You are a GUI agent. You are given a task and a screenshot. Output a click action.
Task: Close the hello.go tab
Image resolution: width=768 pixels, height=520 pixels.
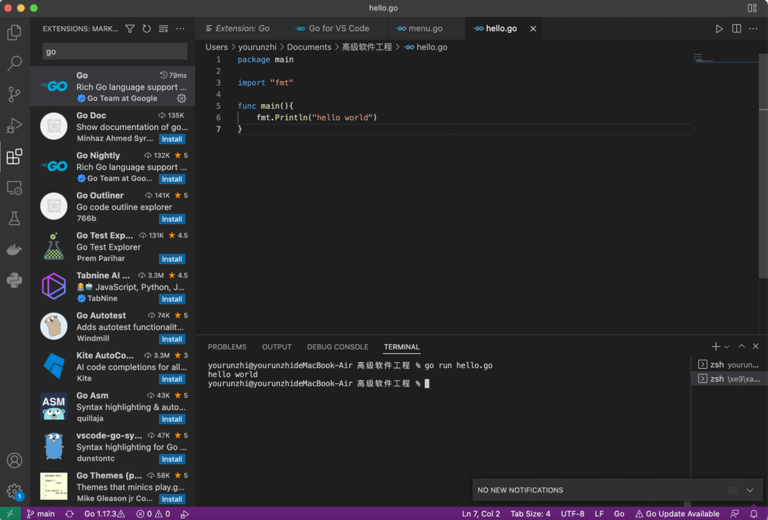pyautogui.click(x=533, y=29)
